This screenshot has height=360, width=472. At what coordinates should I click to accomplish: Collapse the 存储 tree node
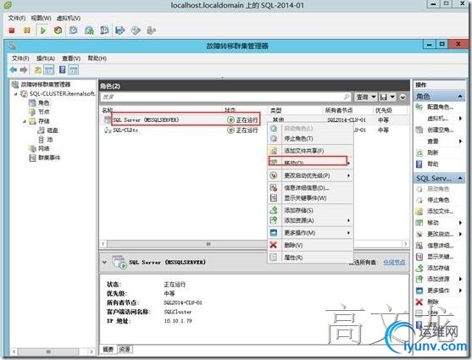tap(25, 121)
